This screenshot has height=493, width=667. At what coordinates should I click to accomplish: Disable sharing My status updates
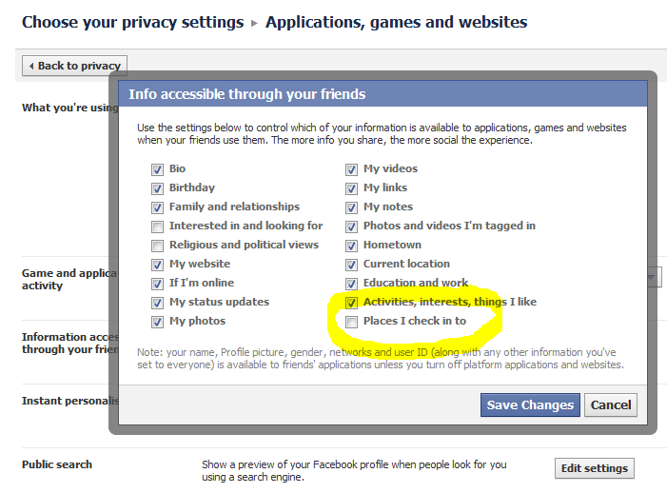tap(157, 303)
